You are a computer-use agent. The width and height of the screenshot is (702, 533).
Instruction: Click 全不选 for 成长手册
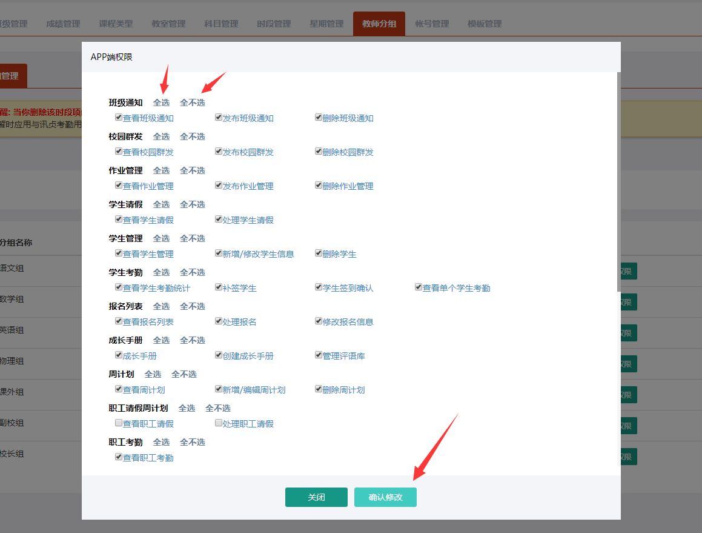[193, 340]
